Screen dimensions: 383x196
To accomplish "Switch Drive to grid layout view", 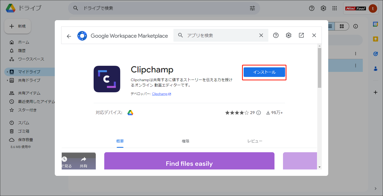I will pyautogui.click(x=342, y=26).
